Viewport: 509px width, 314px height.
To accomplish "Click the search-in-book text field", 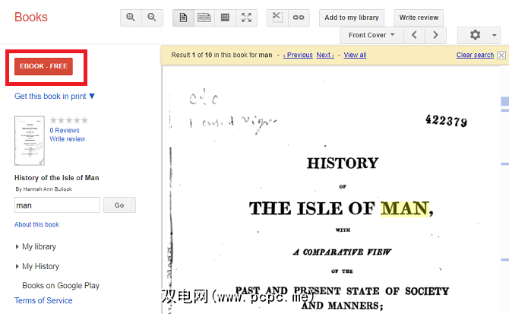I will 57,205.
